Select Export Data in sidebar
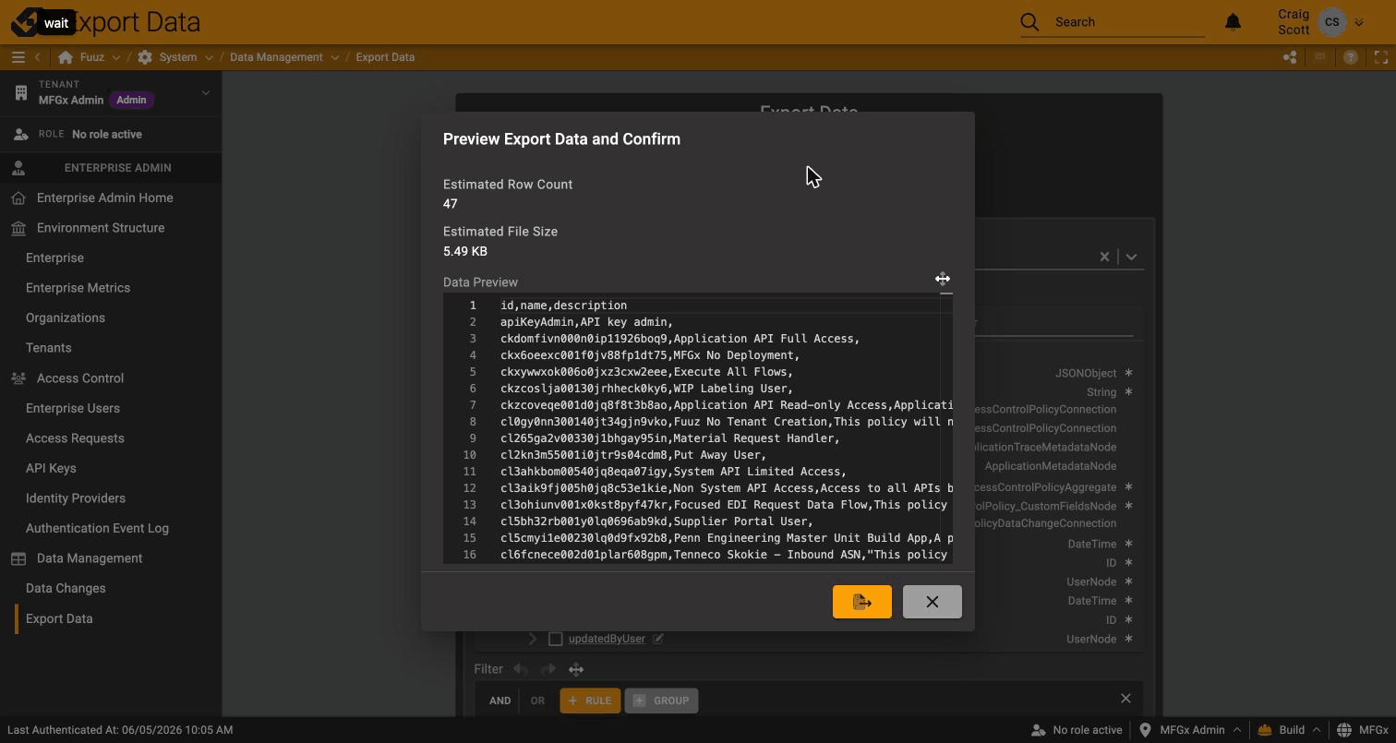The height and width of the screenshot is (743, 1396). (59, 618)
